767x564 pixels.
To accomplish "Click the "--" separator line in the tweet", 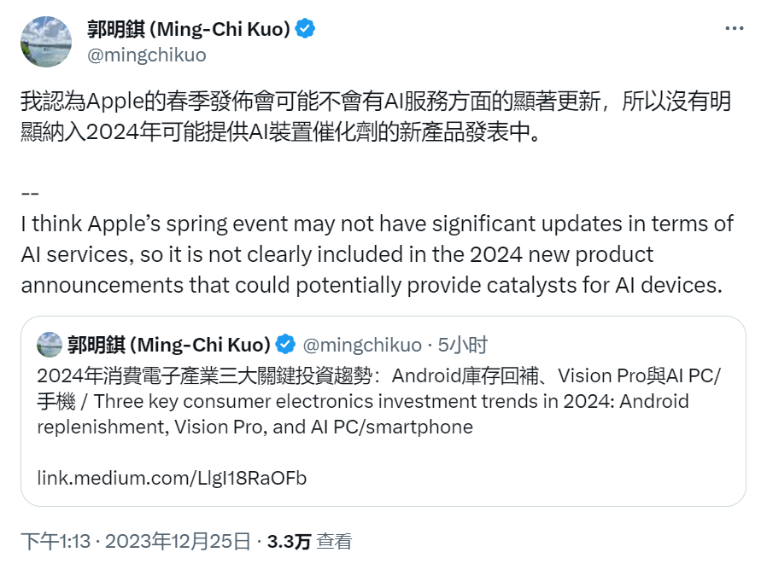I will pyautogui.click(x=30, y=195).
